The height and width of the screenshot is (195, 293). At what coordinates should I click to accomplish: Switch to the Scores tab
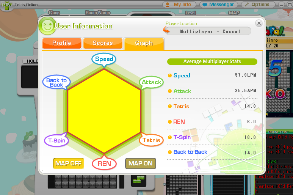point(103,43)
